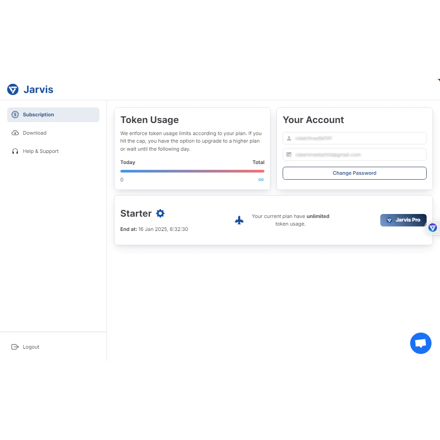The width and height of the screenshot is (440, 440).
Task: Click the headphones Help icon
Action: [15, 151]
